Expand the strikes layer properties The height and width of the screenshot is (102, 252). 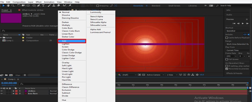click(14, 91)
